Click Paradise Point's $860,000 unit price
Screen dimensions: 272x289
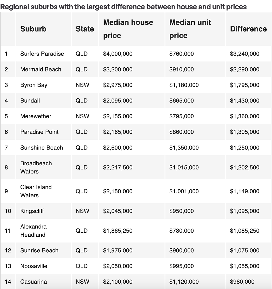click(x=181, y=132)
